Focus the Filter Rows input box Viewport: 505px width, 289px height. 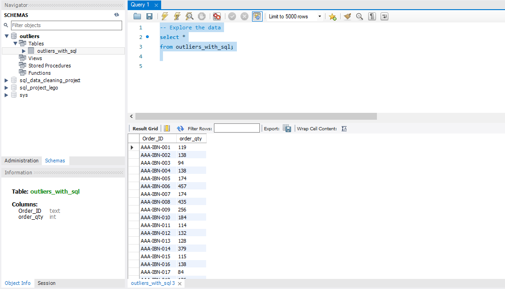click(x=237, y=128)
